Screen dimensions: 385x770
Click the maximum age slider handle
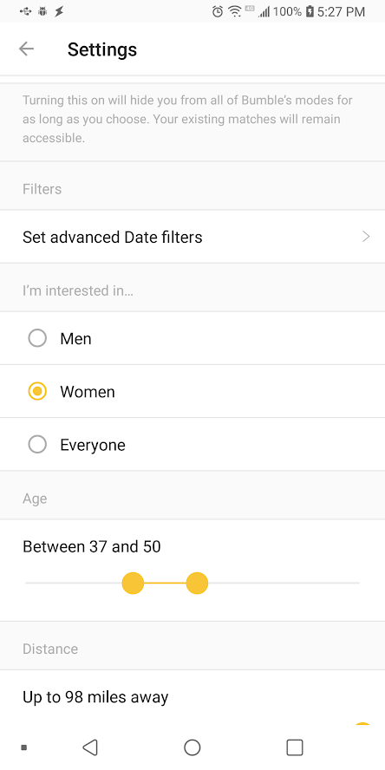click(197, 583)
